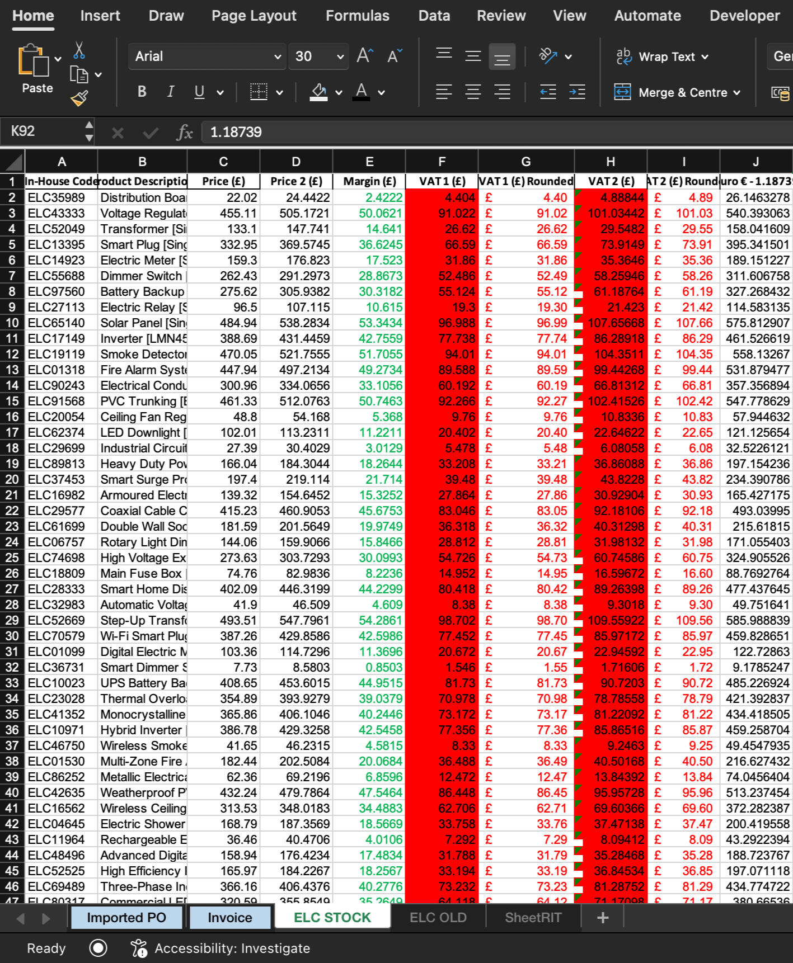Click the Cut scissors icon
Image resolution: width=793 pixels, height=963 pixels.
pyautogui.click(x=79, y=50)
